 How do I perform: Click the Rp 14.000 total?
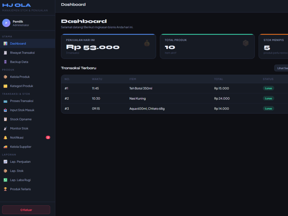pyautogui.click(x=221, y=109)
